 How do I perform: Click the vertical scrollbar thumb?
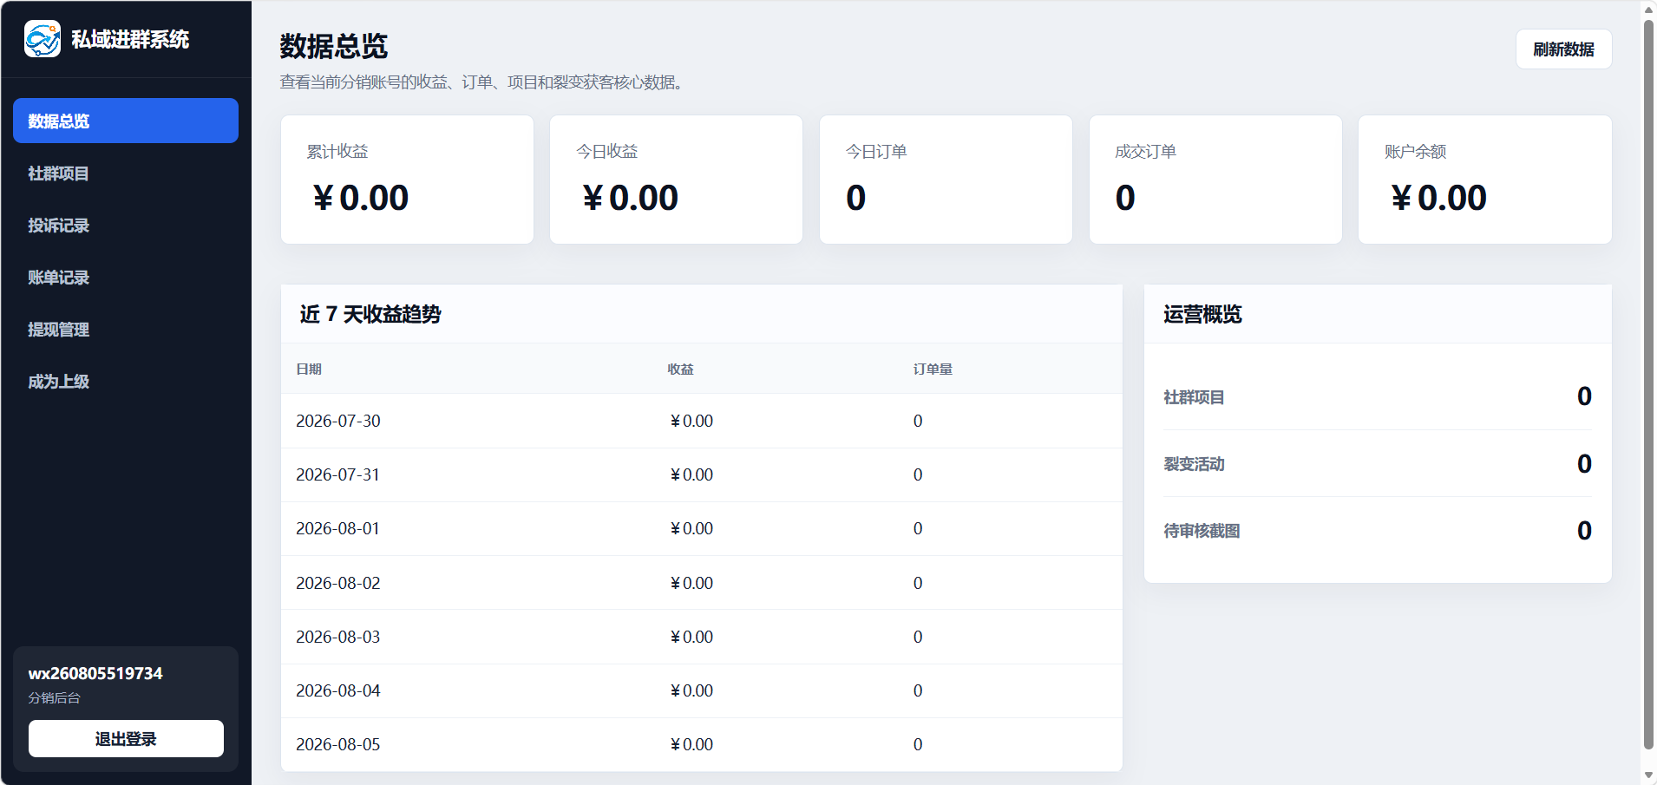(x=1648, y=384)
